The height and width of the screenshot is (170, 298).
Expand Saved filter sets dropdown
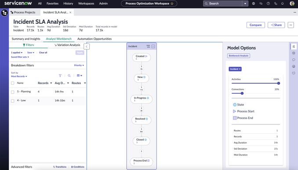pyautogui.click(x=20, y=57)
